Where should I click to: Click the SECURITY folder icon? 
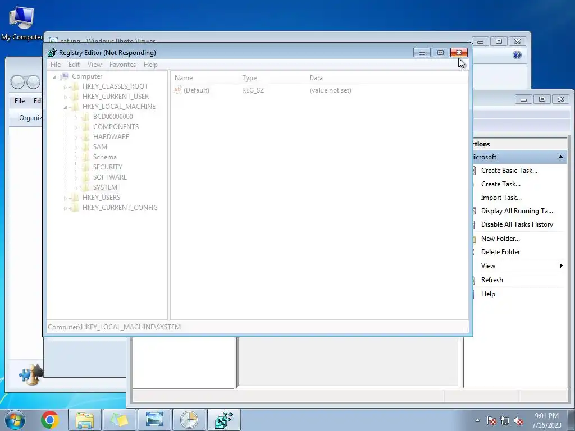86,167
